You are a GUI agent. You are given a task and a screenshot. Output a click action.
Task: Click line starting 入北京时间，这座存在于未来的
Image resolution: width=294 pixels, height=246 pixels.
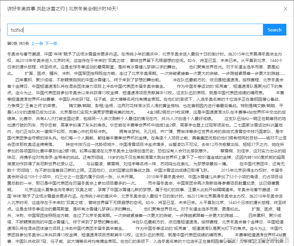pyautogui.click(x=147, y=203)
